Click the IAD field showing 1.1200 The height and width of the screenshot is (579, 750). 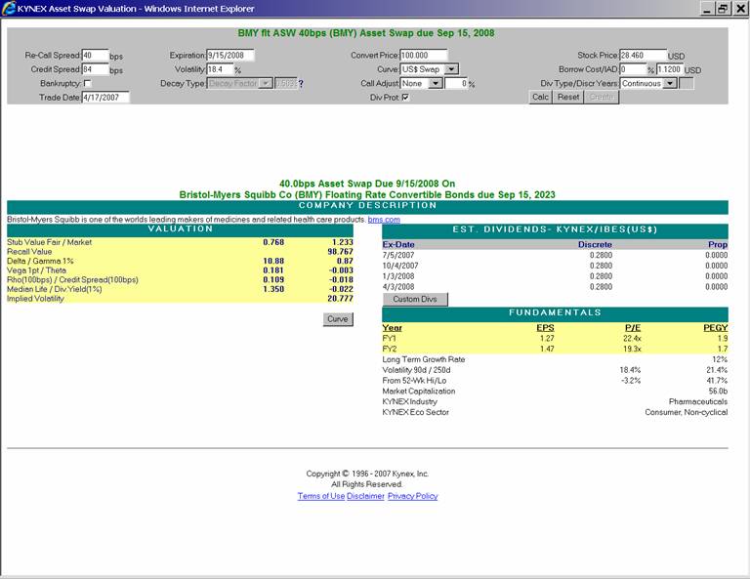(669, 69)
